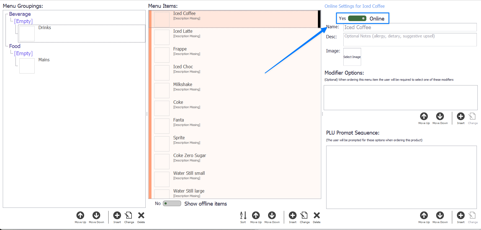
Task: Enable Show offline items toggle
Action: (172, 204)
